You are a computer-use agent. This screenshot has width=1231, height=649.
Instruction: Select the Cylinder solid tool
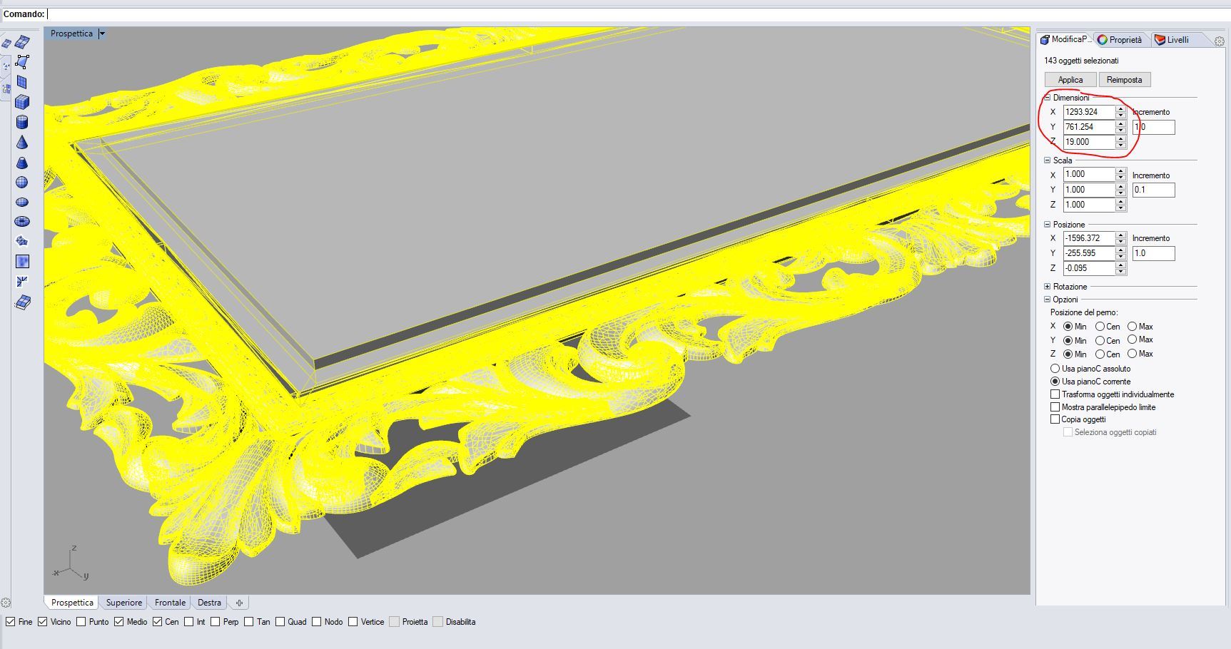(x=22, y=122)
